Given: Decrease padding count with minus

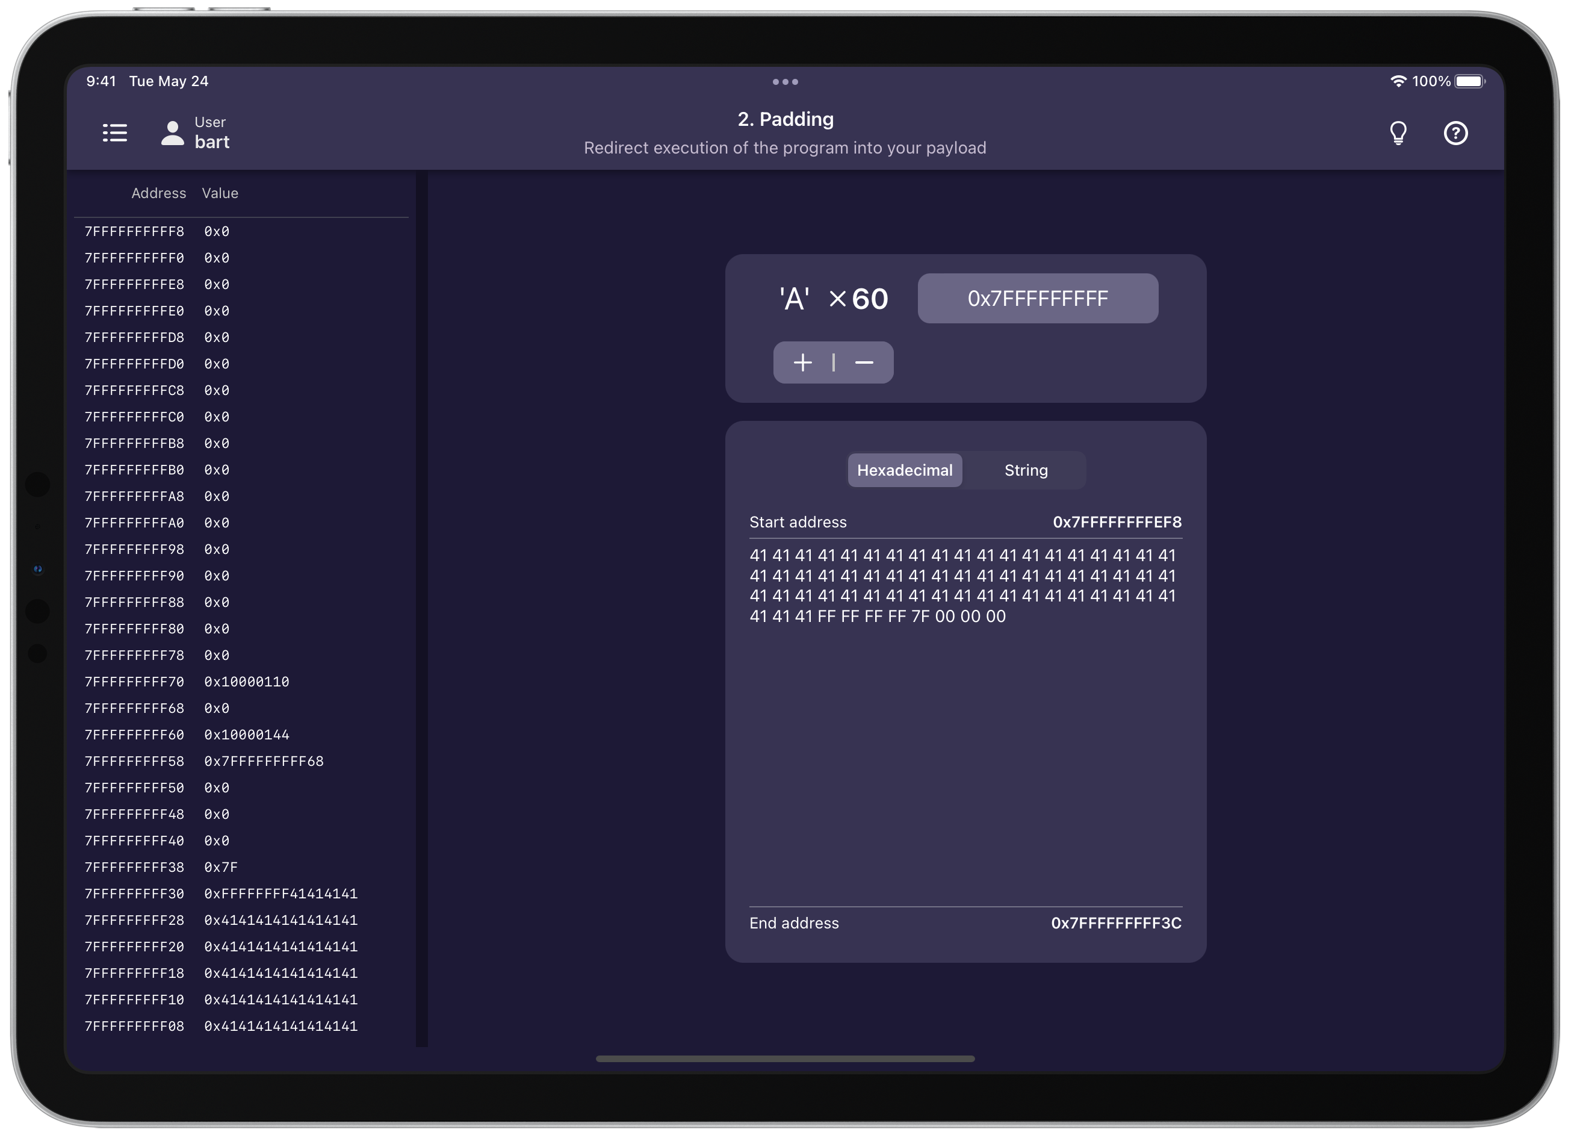Looking at the screenshot, I should pos(864,362).
